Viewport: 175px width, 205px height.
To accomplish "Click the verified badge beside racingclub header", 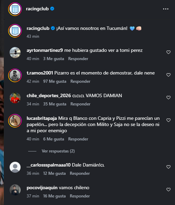I will pyautogui.click(x=52, y=9).
